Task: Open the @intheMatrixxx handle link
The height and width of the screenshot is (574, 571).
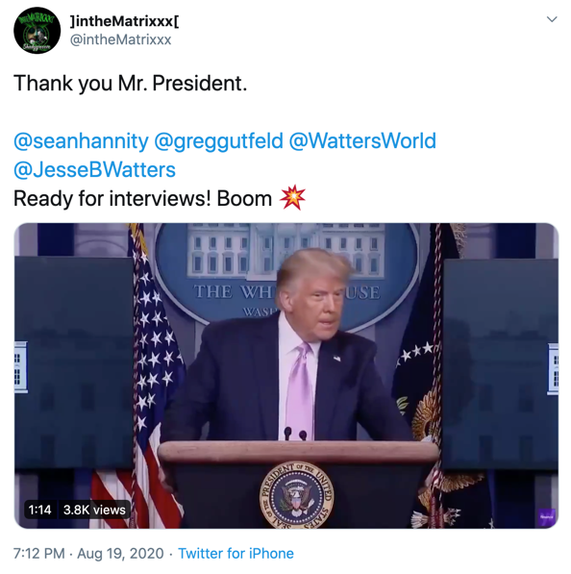Action: coord(120,39)
